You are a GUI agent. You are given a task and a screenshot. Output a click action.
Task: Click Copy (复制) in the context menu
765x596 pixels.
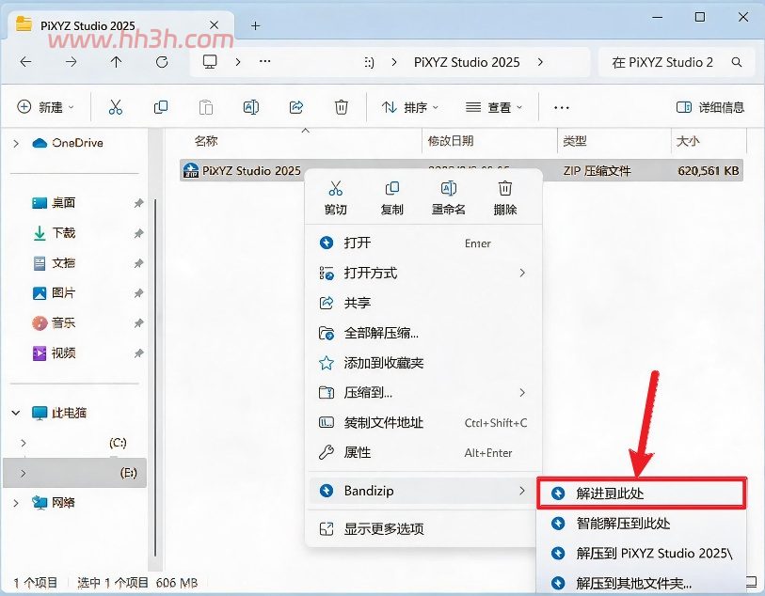click(x=391, y=197)
